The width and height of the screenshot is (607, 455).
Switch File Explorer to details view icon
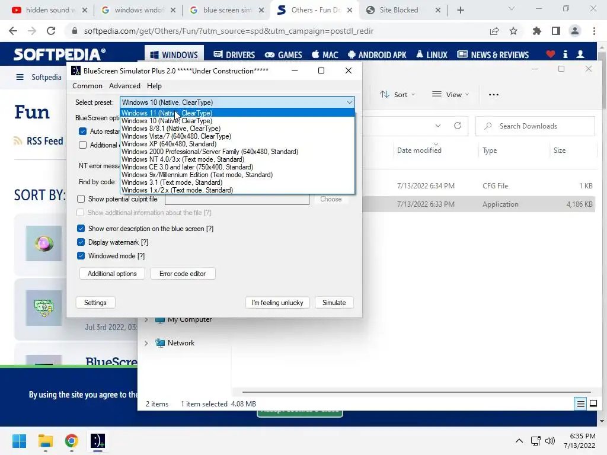(581, 404)
